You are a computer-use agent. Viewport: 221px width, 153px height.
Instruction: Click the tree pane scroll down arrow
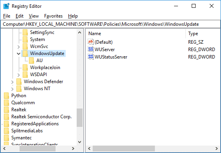[x=80, y=142]
